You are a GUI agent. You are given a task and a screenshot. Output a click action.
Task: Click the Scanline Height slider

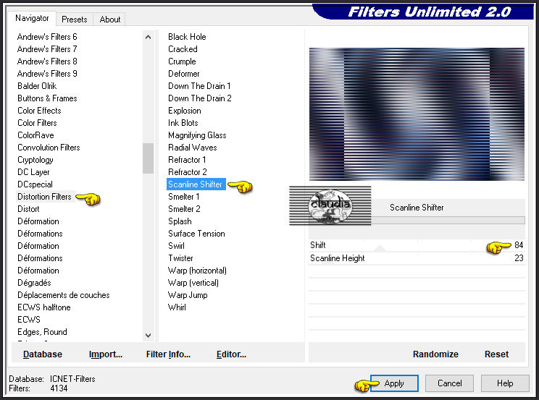(x=417, y=258)
